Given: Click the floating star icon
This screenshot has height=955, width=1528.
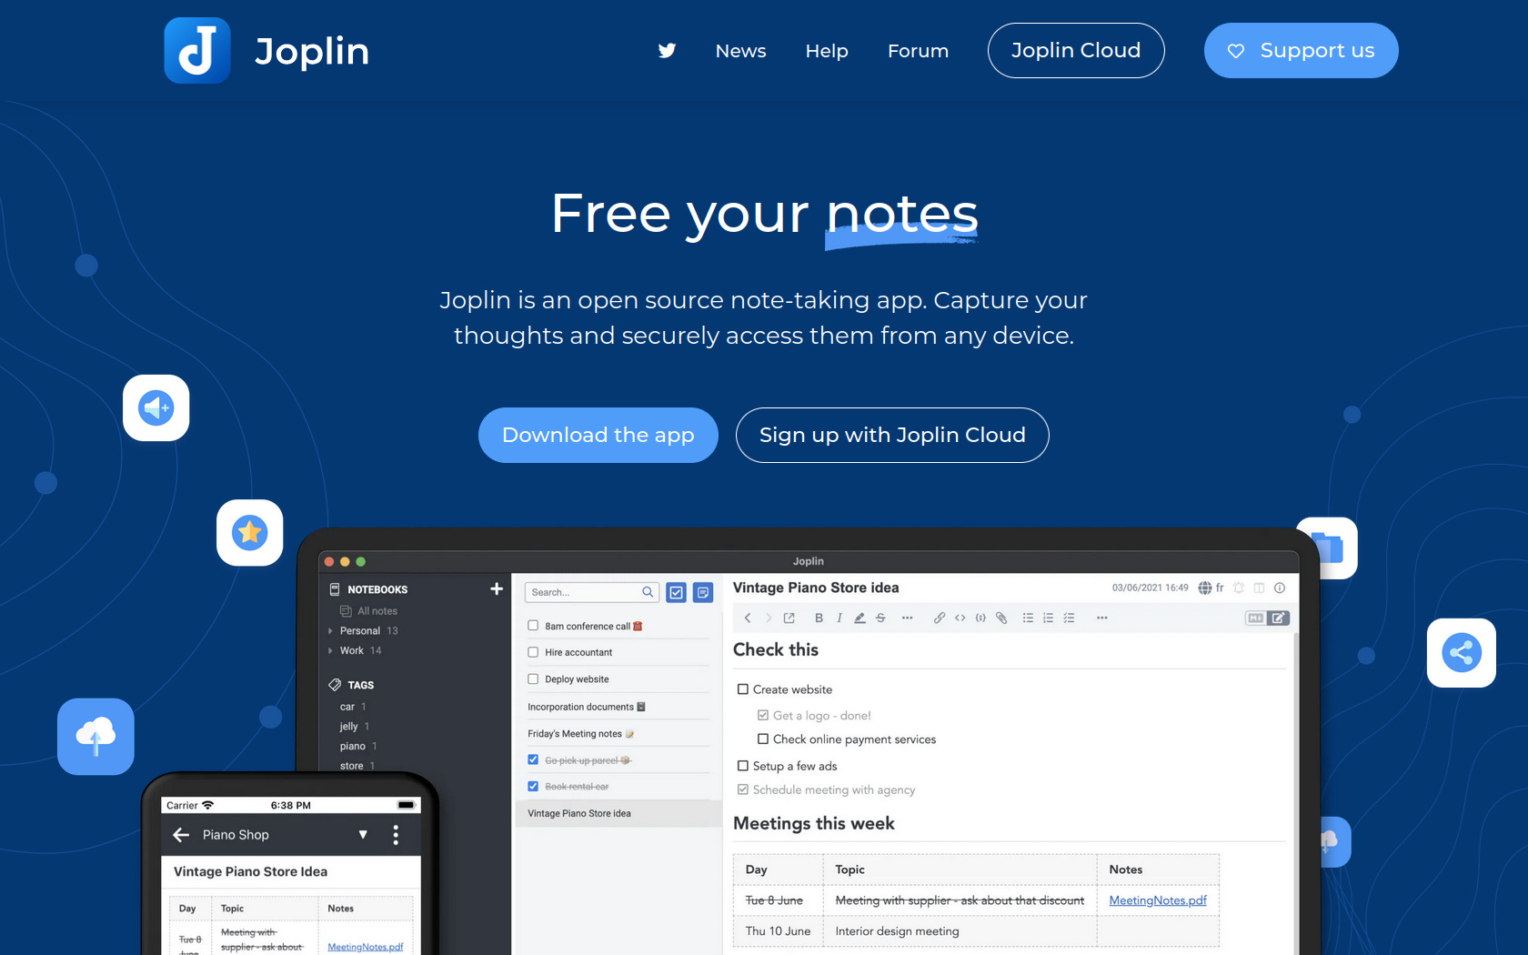Looking at the screenshot, I should coord(249,533).
